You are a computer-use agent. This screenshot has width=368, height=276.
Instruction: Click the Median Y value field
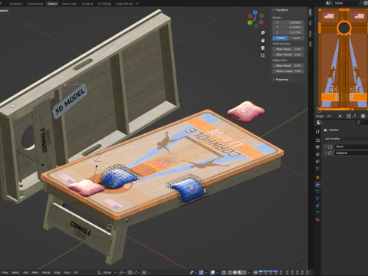[288, 28]
